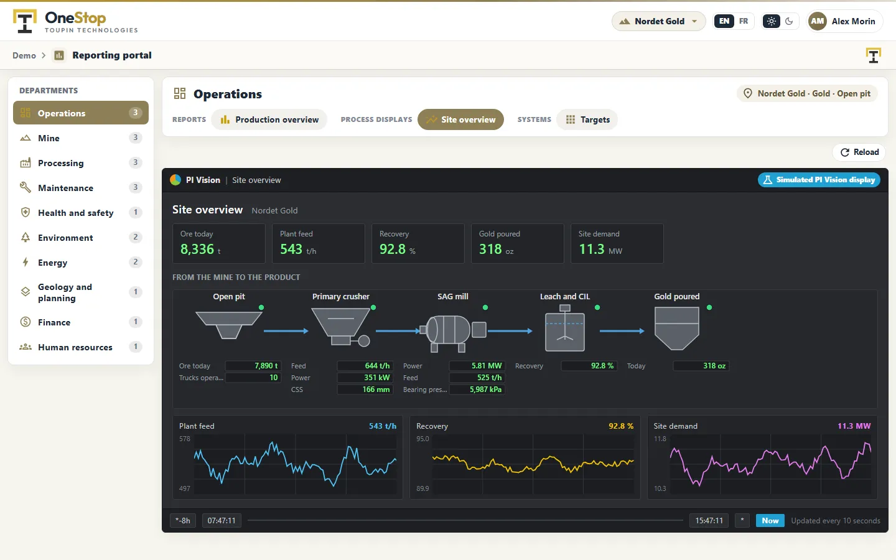Viewport: 896px width, 560px height.
Task: Open the Environment department
Action: point(81,237)
